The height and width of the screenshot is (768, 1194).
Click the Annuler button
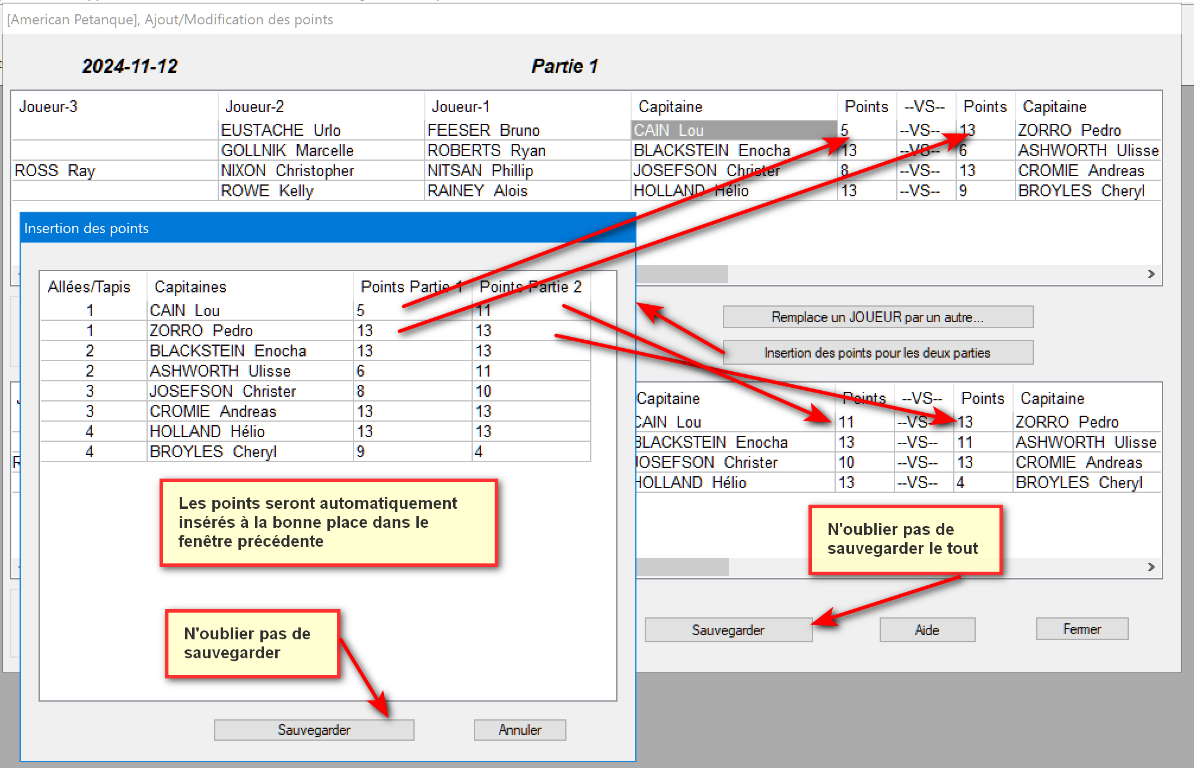click(520, 729)
